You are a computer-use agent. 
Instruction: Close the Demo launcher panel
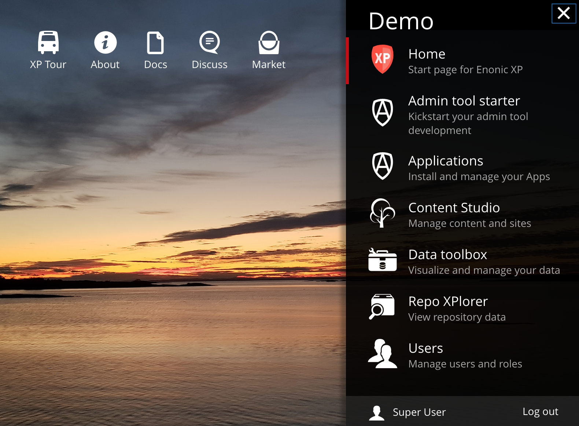(564, 13)
